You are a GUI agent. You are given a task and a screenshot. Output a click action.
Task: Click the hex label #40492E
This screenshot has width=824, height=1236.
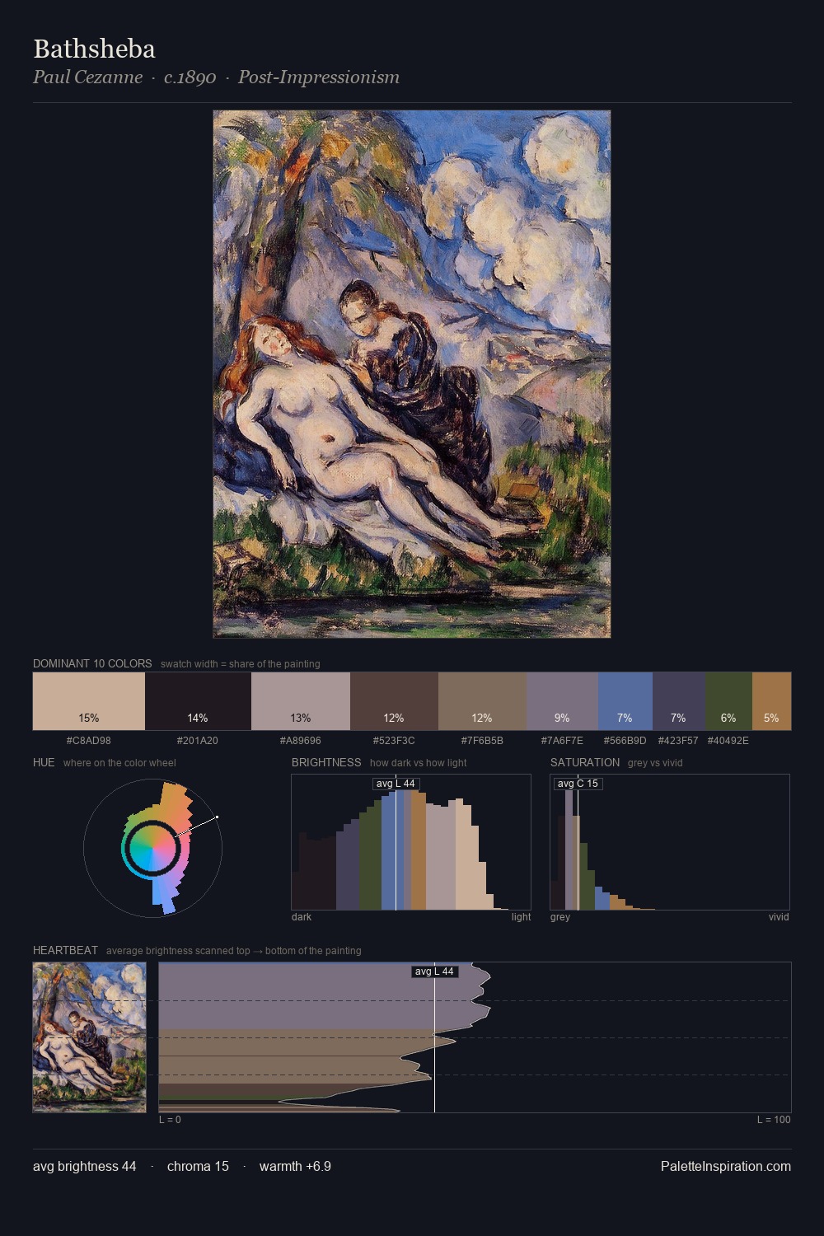[728, 741]
